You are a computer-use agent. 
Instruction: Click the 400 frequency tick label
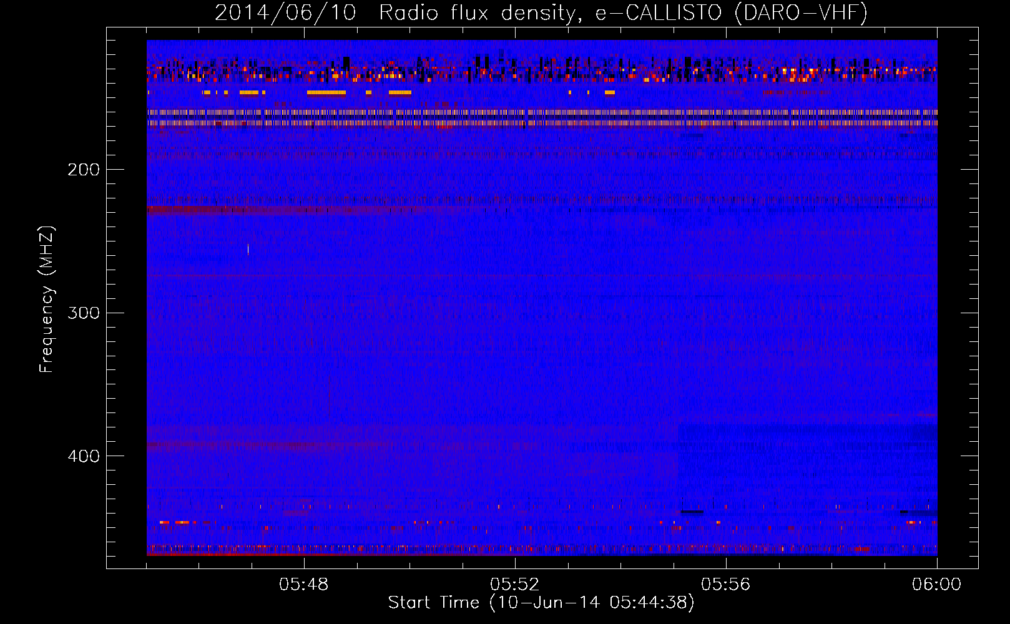pyautogui.click(x=84, y=456)
